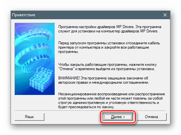Close the Приветствие dialog window

tap(165, 15)
